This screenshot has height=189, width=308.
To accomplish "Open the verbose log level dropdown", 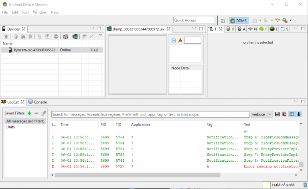I will point(262,114).
